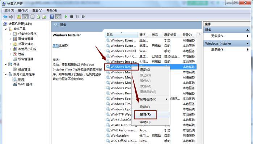Select the WPS Office Clou... service row
Image resolution: width=253 pixels, height=144 pixels.
(151, 141)
